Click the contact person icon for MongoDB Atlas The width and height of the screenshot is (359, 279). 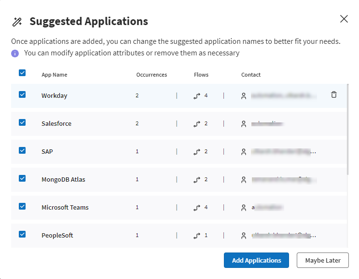(244, 180)
